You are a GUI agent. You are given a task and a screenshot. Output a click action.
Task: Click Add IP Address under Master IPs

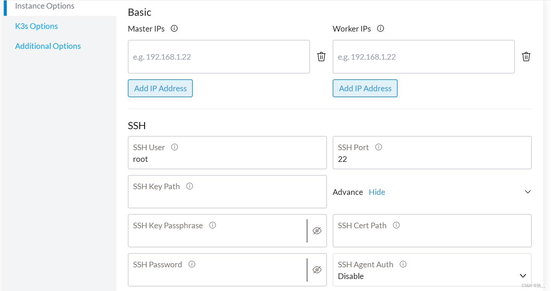coord(160,88)
